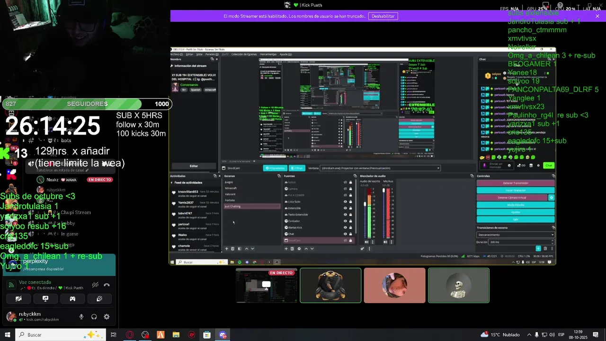Toggle visibility of Texto Extensible source

345,215
